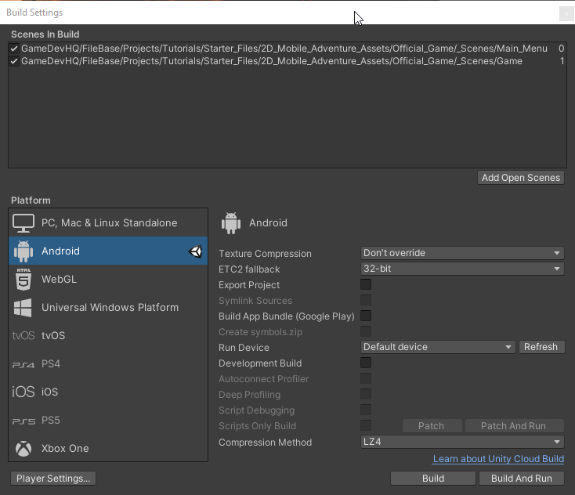Click the tvOS platform icon
The width and height of the screenshot is (575, 495).
(24, 335)
